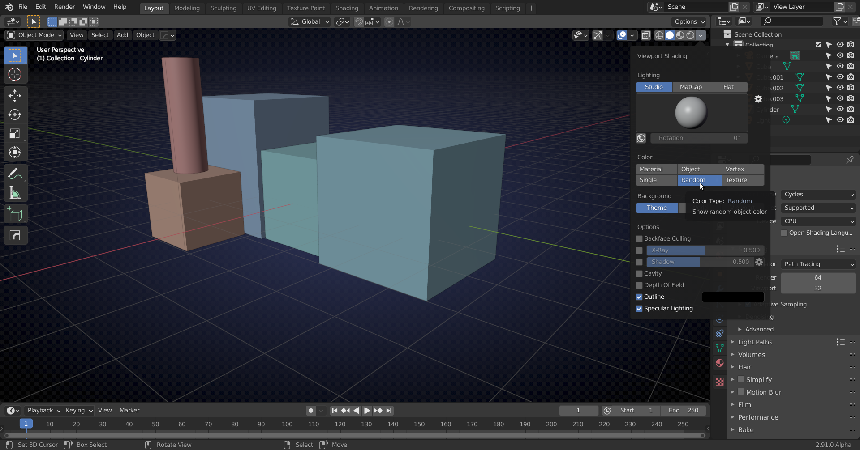This screenshot has height=450, width=860.
Task: Toggle auto keying record button
Action: click(x=310, y=411)
